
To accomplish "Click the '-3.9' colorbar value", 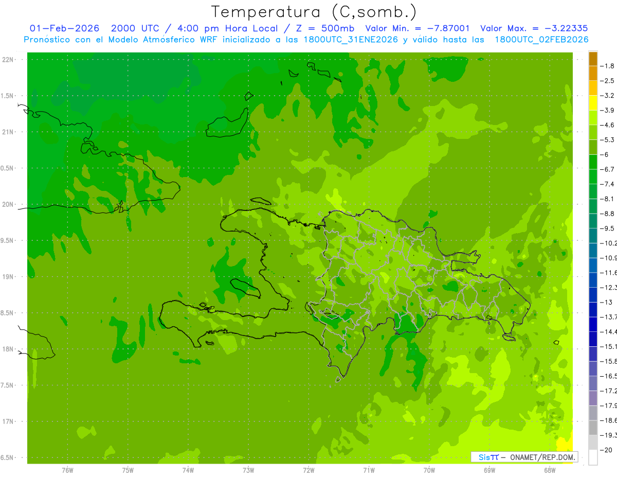I will click(x=607, y=110).
